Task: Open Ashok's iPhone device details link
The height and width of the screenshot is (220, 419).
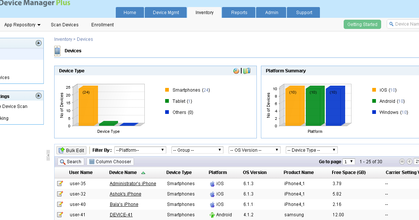Action: point(125,194)
